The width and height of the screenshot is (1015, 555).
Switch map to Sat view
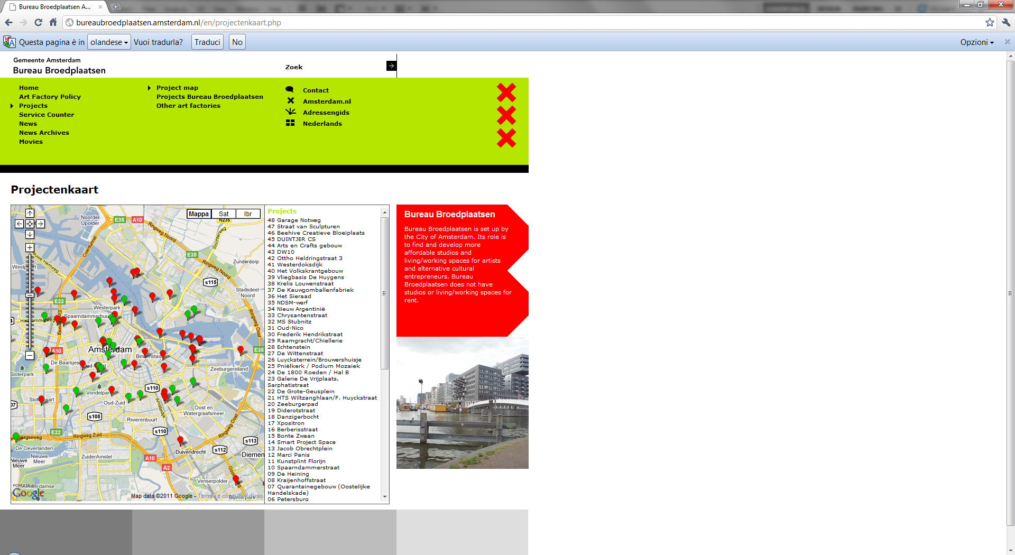tap(224, 214)
